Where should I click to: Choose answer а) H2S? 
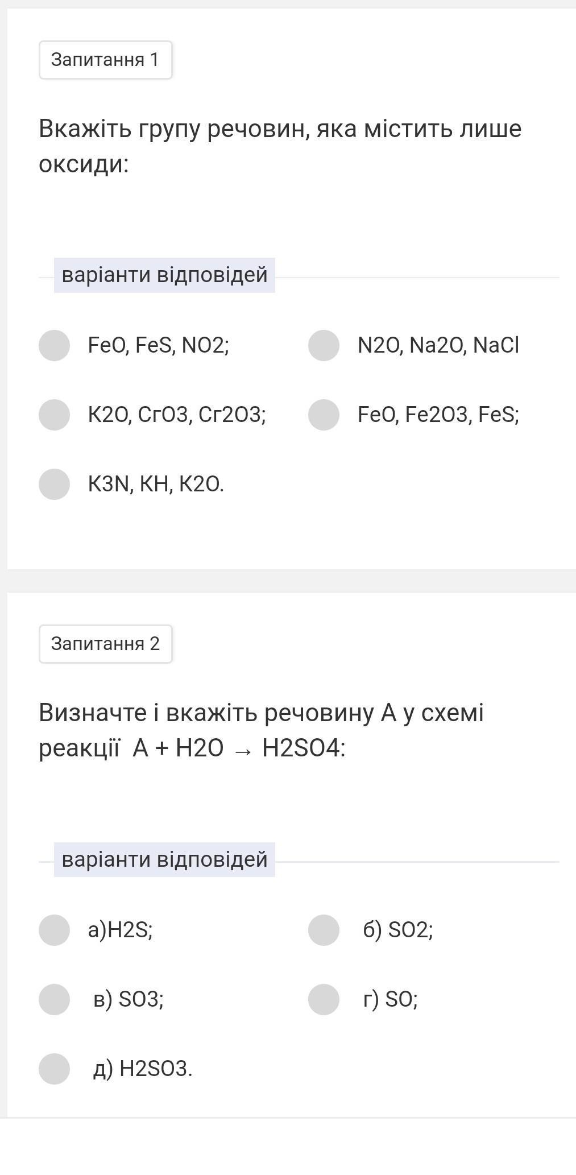click(x=55, y=930)
